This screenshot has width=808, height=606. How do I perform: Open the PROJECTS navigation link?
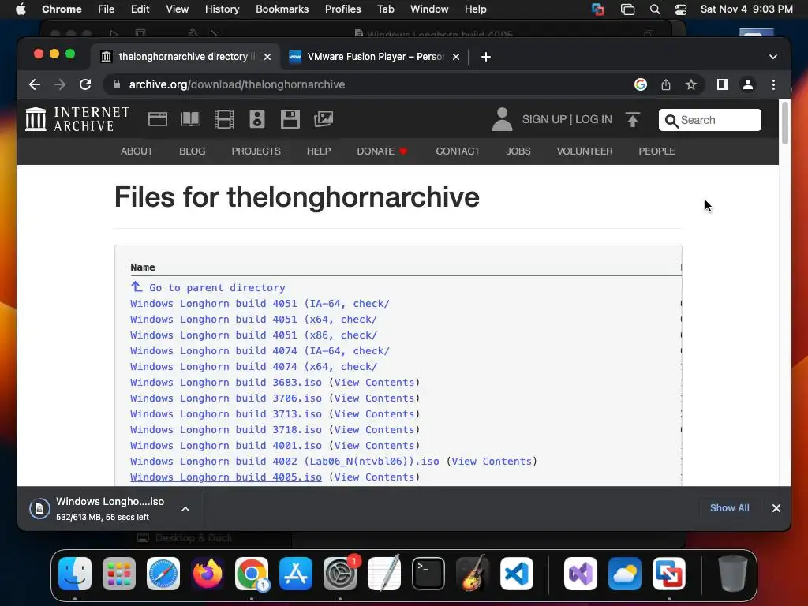coord(256,151)
